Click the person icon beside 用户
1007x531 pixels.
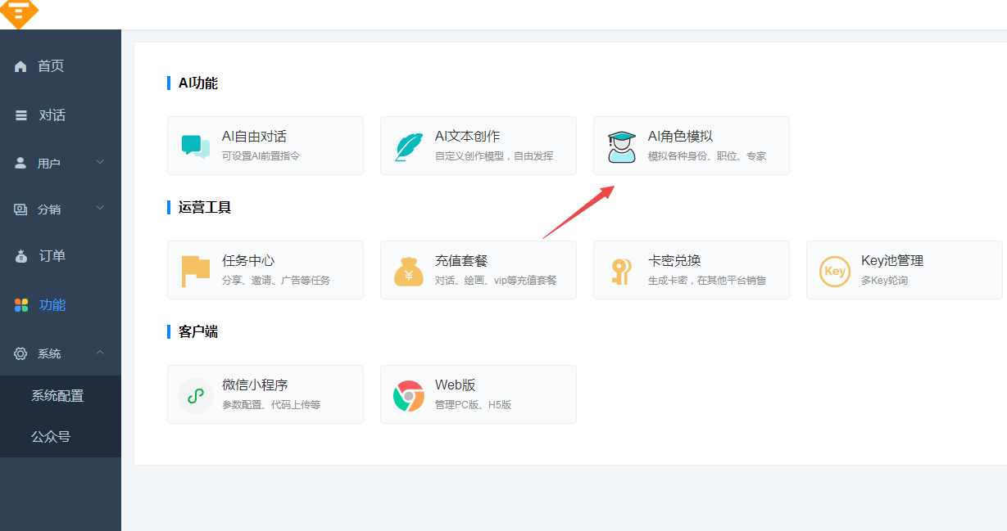coord(20,163)
